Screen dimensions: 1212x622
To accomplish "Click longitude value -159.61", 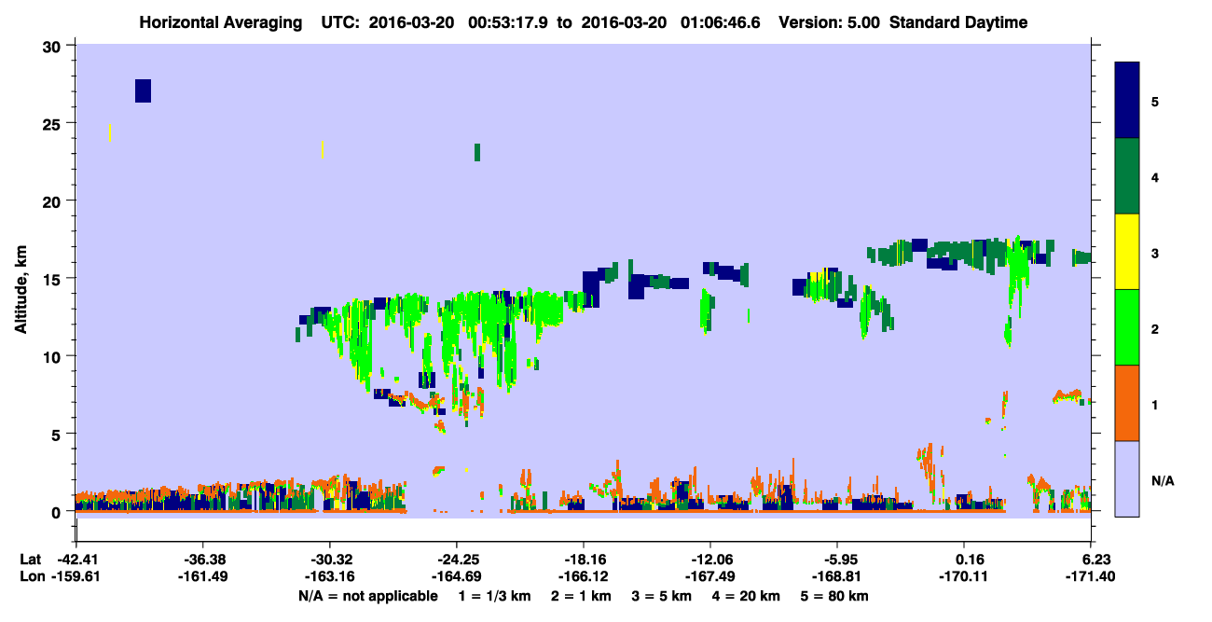I will point(75,576).
